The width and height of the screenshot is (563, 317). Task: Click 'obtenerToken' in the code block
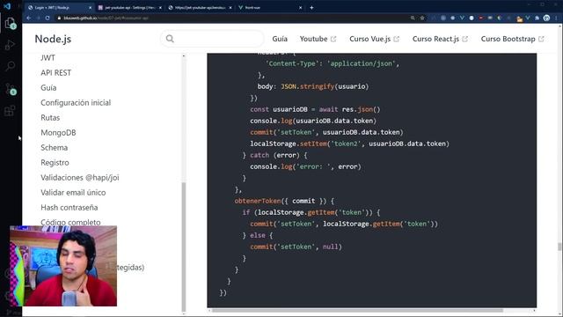[257, 201]
